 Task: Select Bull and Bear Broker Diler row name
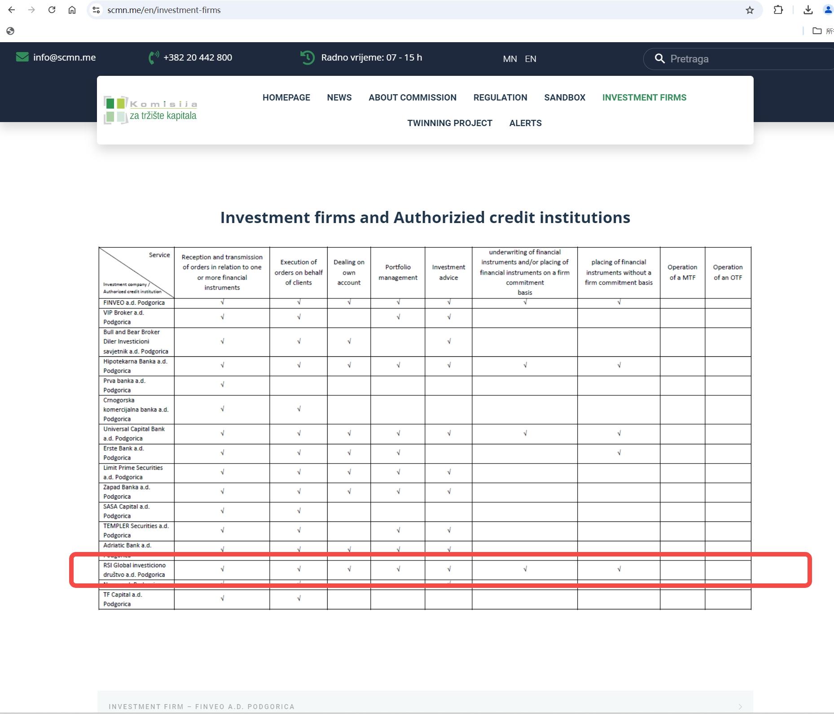pyautogui.click(x=136, y=342)
